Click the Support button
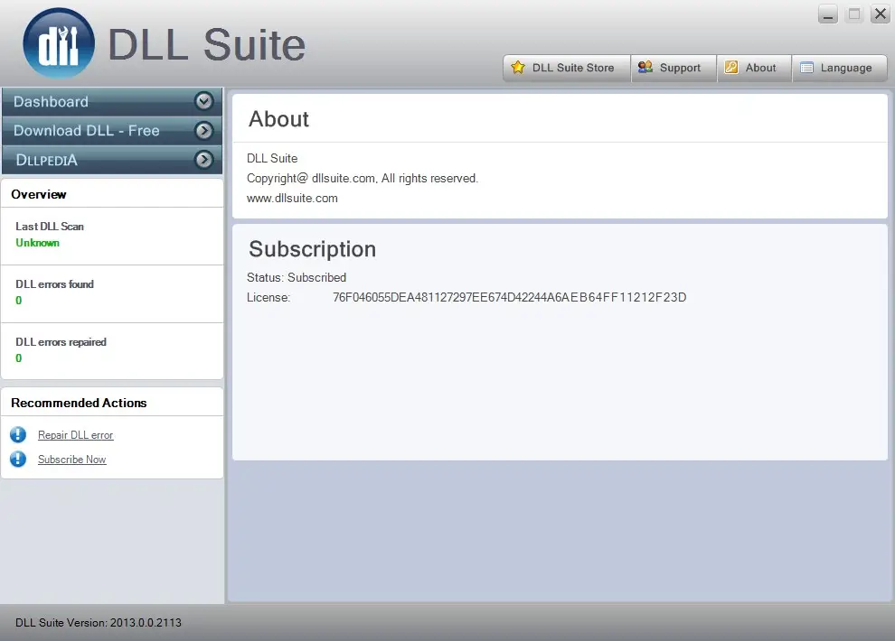 [x=674, y=67]
